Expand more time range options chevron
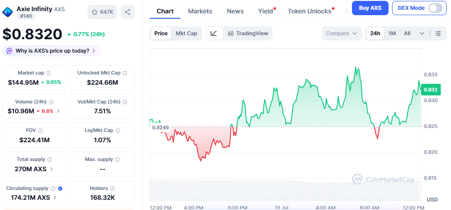Viewport: 451px width, 210px height. (x=422, y=33)
